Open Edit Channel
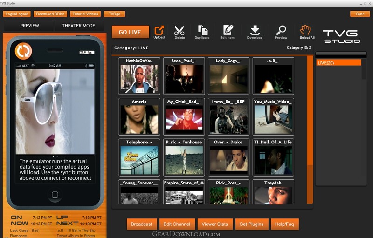Image resolution: width=373 pixels, height=238 pixels. (x=177, y=224)
